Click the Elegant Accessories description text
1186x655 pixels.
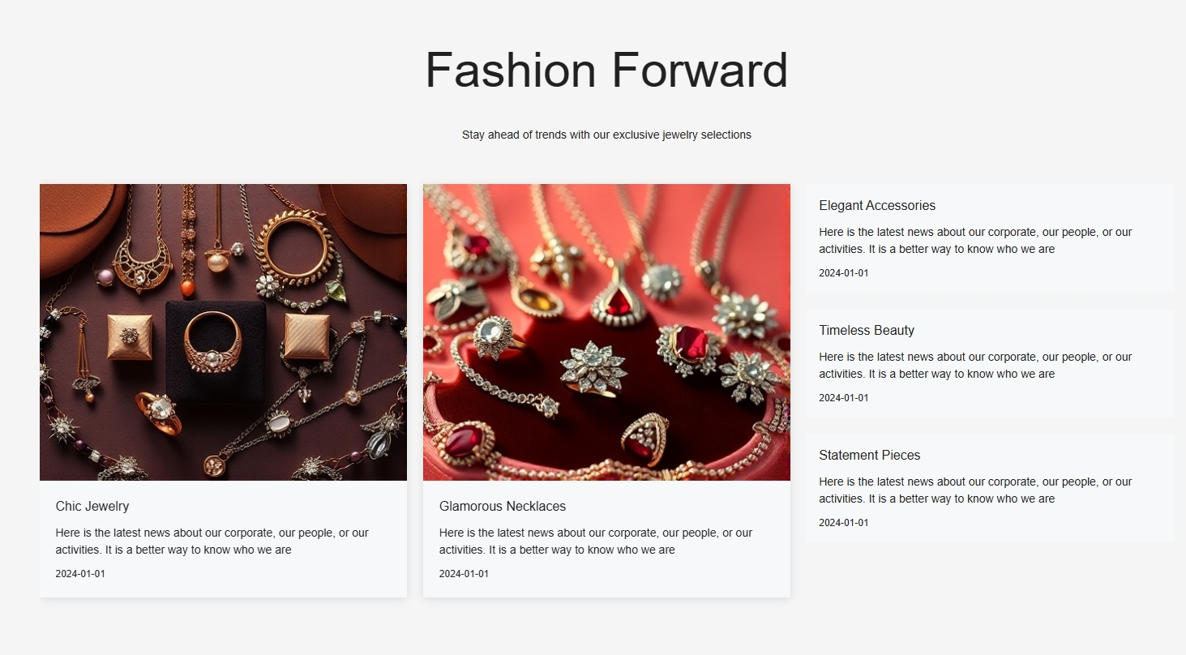[x=975, y=241]
